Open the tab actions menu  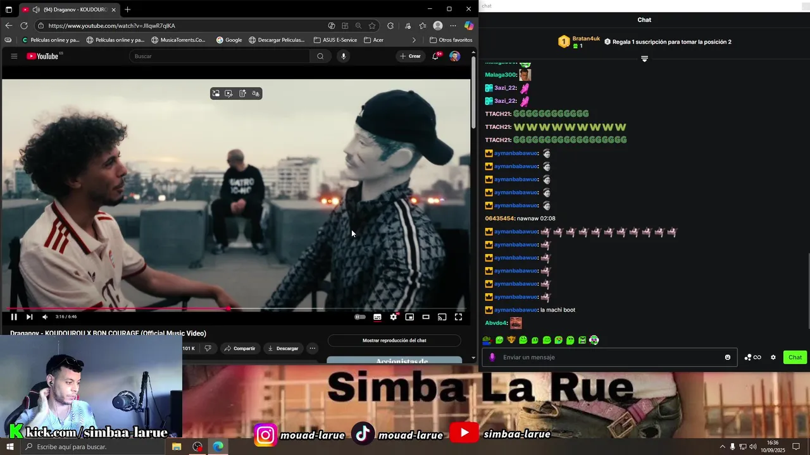click(8, 9)
